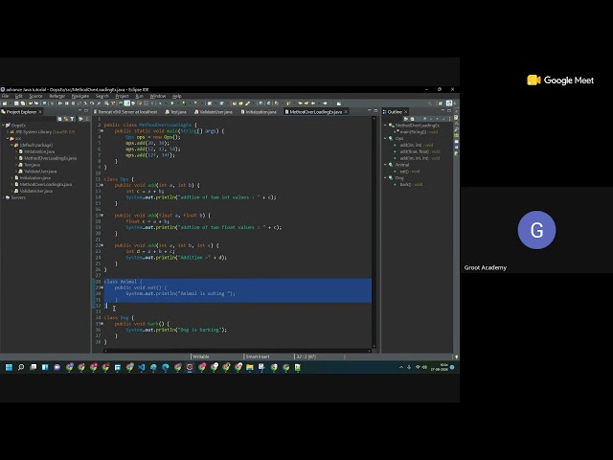
Task: Close the MethodOverLoadingEx.java editor tab
Action: (x=346, y=112)
